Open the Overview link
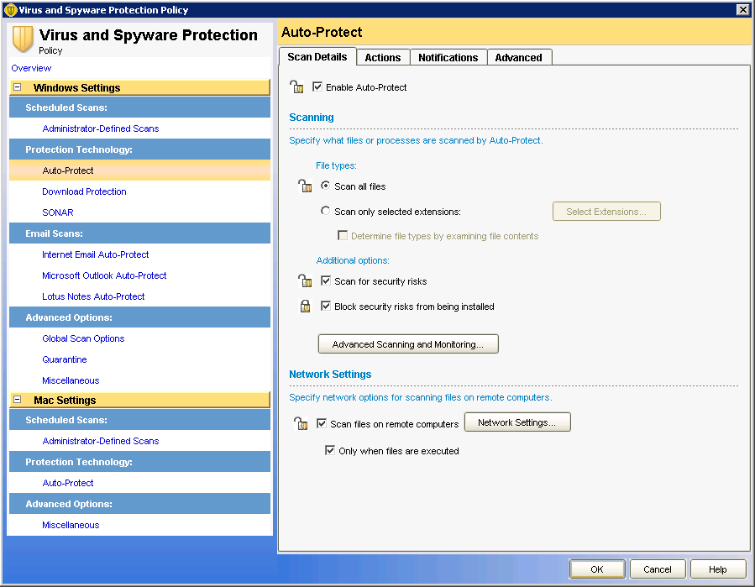Viewport: 755px width, 587px height. 31,68
